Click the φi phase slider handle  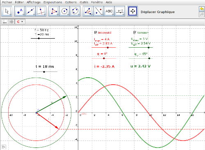pos(104,58)
